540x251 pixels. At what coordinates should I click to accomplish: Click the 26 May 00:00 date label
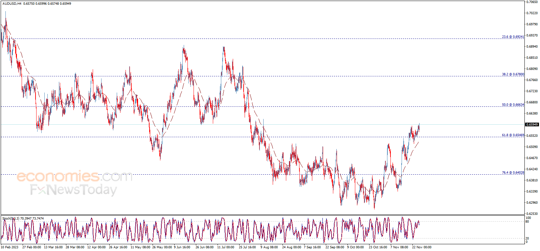pos(162,247)
